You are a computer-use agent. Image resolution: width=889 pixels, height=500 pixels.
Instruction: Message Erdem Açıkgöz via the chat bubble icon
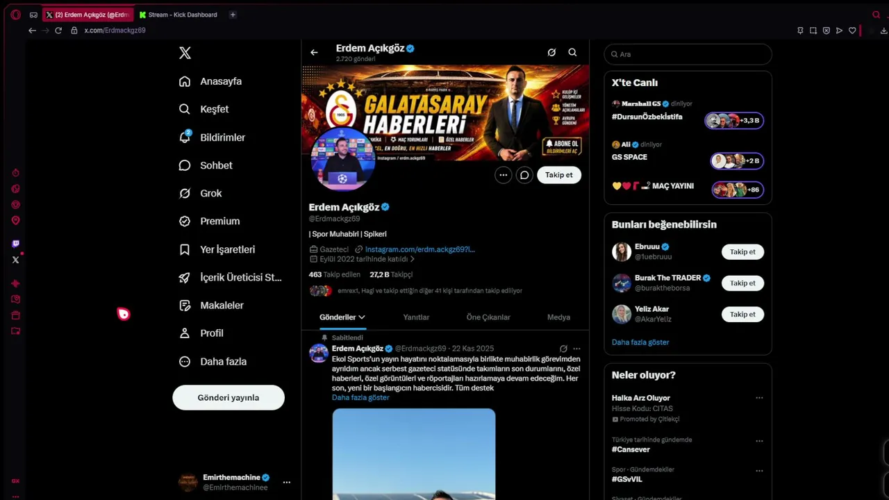pyautogui.click(x=524, y=175)
